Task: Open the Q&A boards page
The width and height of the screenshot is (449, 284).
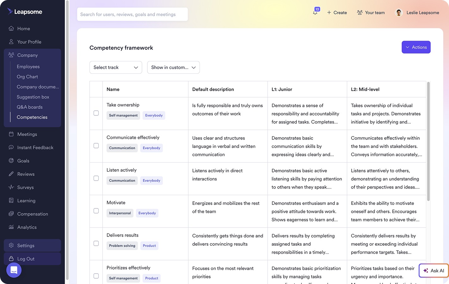Action: (x=30, y=107)
